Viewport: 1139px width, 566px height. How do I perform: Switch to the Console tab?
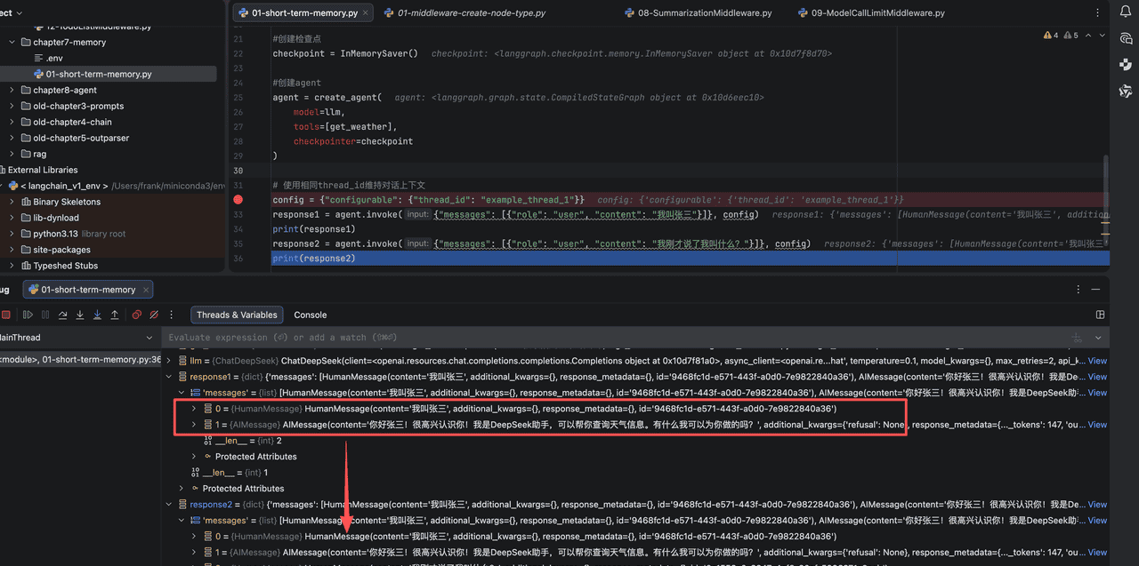(x=310, y=315)
